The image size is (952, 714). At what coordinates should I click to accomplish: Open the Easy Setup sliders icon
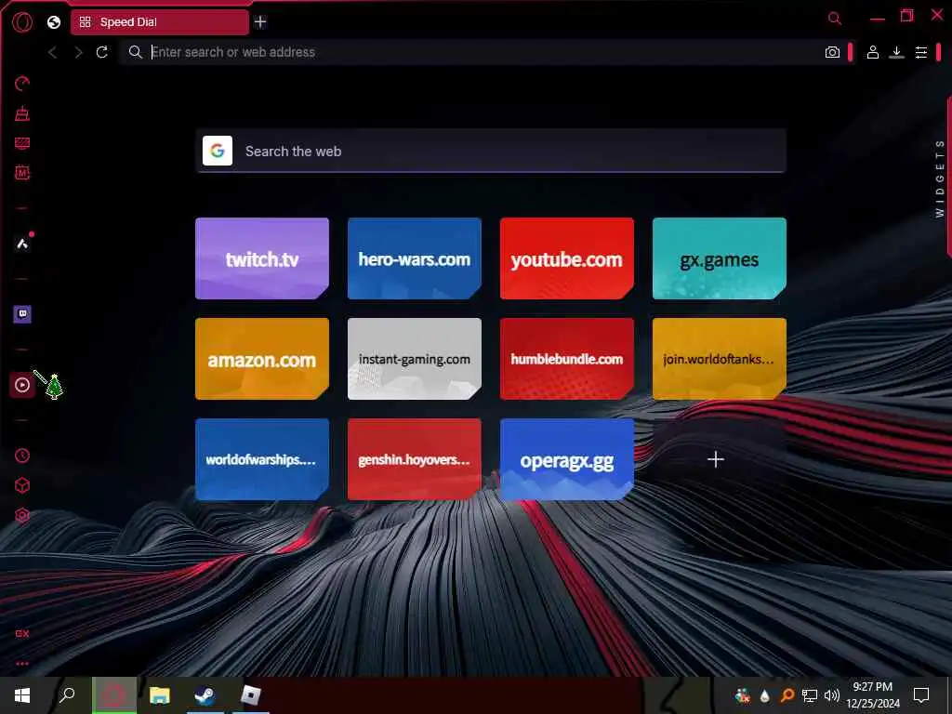pos(921,52)
